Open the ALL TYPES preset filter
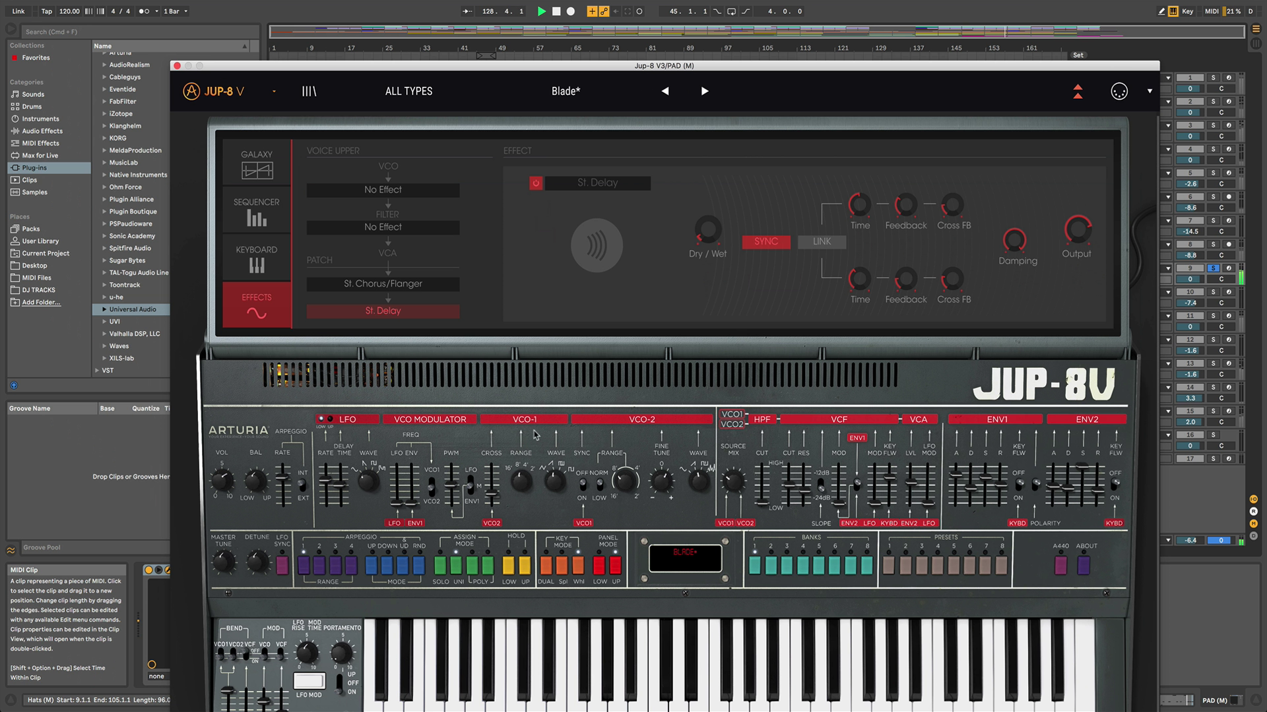The width and height of the screenshot is (1267, 712). pyautogui.click(x=408, y=92)
